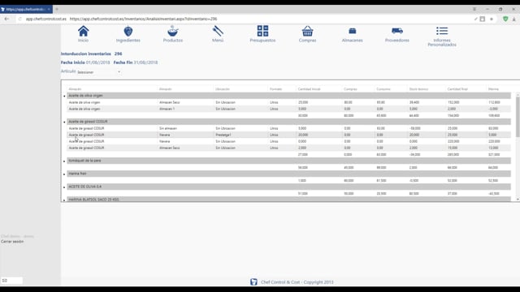Click 'Sin almacen' cell in girasol row
The width and height of the screenshot is (520, 292).
tap(168, 128)
